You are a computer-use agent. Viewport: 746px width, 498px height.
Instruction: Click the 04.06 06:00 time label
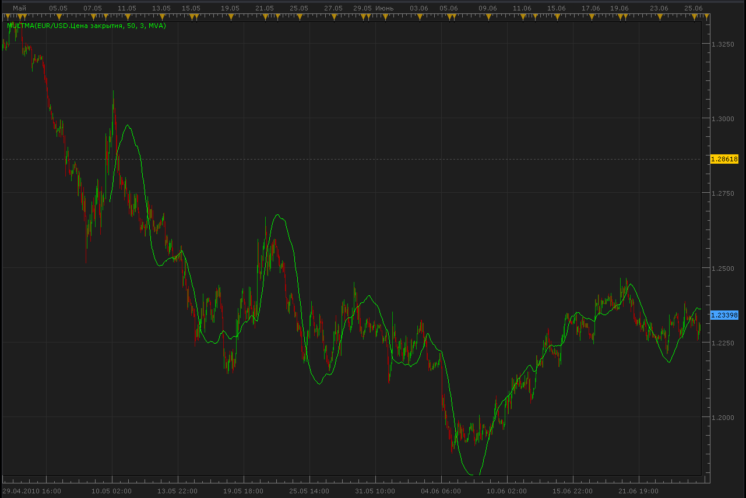click(x=441, y=491)
